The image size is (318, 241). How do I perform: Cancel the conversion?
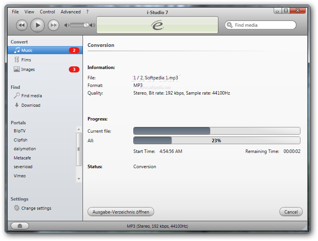point(291,212)
